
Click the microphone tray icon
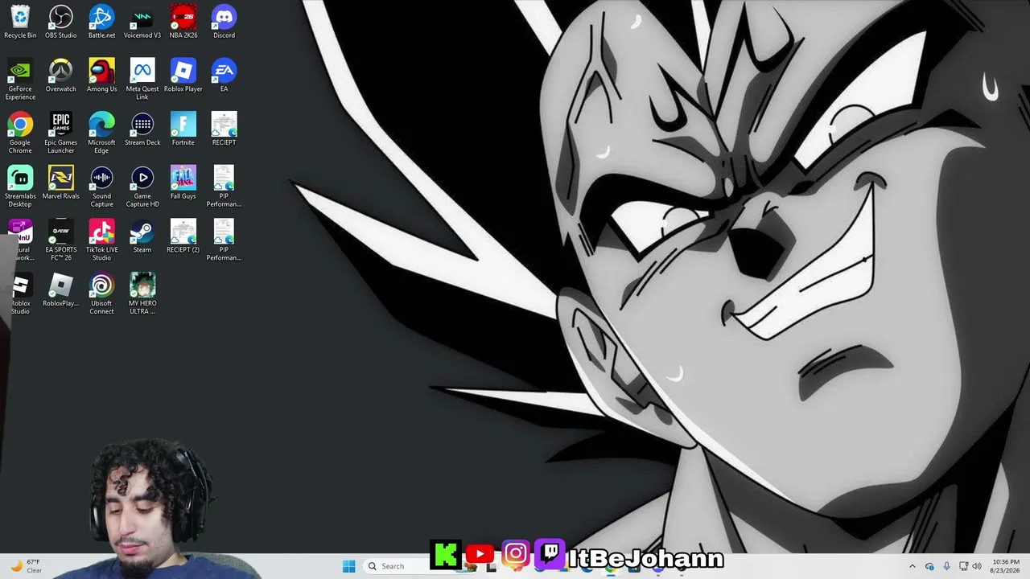(x=946, y=566)
